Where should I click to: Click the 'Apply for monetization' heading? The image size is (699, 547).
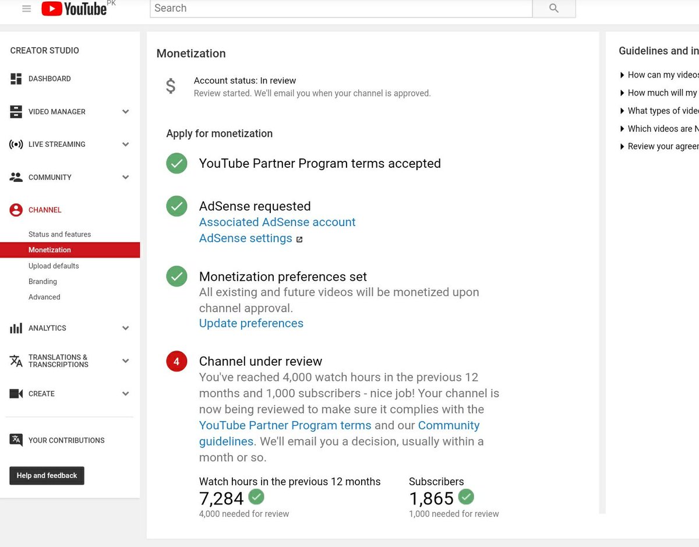[219, 133]
